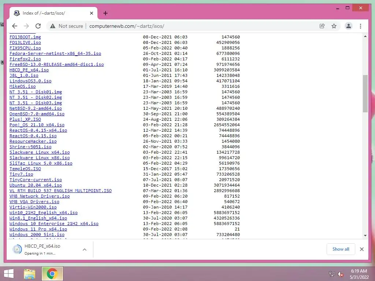Download Shrine-v5051.iso
This screenshot has width=375, height=281.
30,147
